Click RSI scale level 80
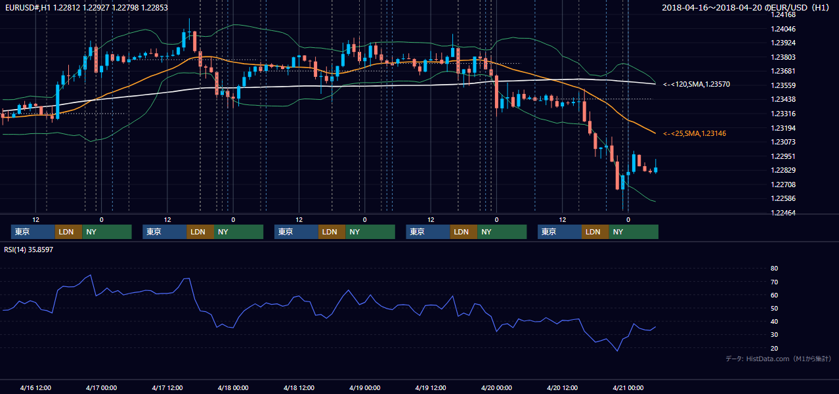 [x=775, y=269]
